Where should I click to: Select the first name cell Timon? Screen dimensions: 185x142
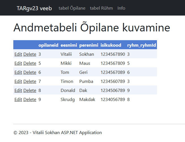coord(67,81)
